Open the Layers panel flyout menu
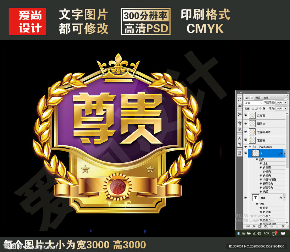This screenshot has width=290, height=252. tap(287, 98)
